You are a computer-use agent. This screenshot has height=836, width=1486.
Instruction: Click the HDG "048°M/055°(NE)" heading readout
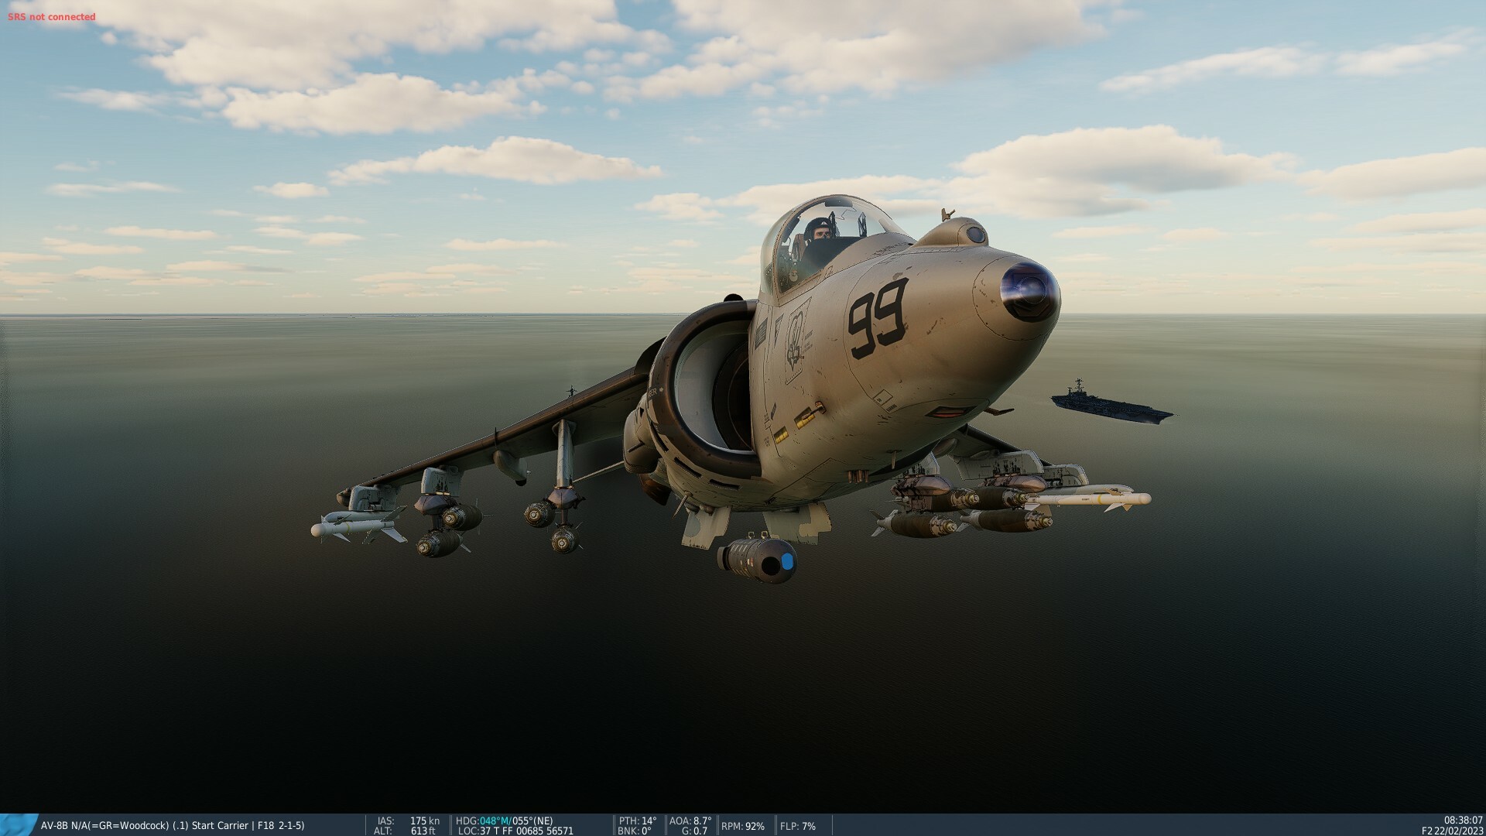(516, 821)
